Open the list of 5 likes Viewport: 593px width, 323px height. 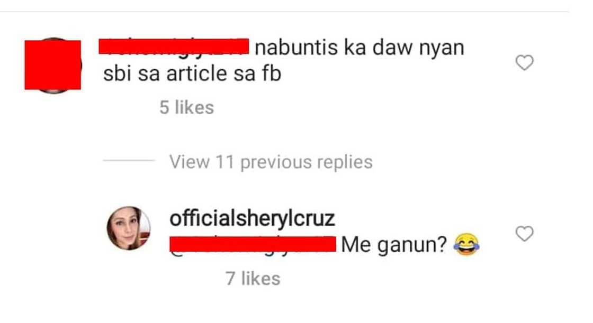tap(186, 107)
